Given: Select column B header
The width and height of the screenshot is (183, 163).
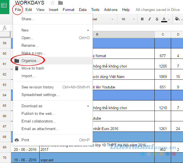Looking at the screenshot, I should (x=124, y=34).
